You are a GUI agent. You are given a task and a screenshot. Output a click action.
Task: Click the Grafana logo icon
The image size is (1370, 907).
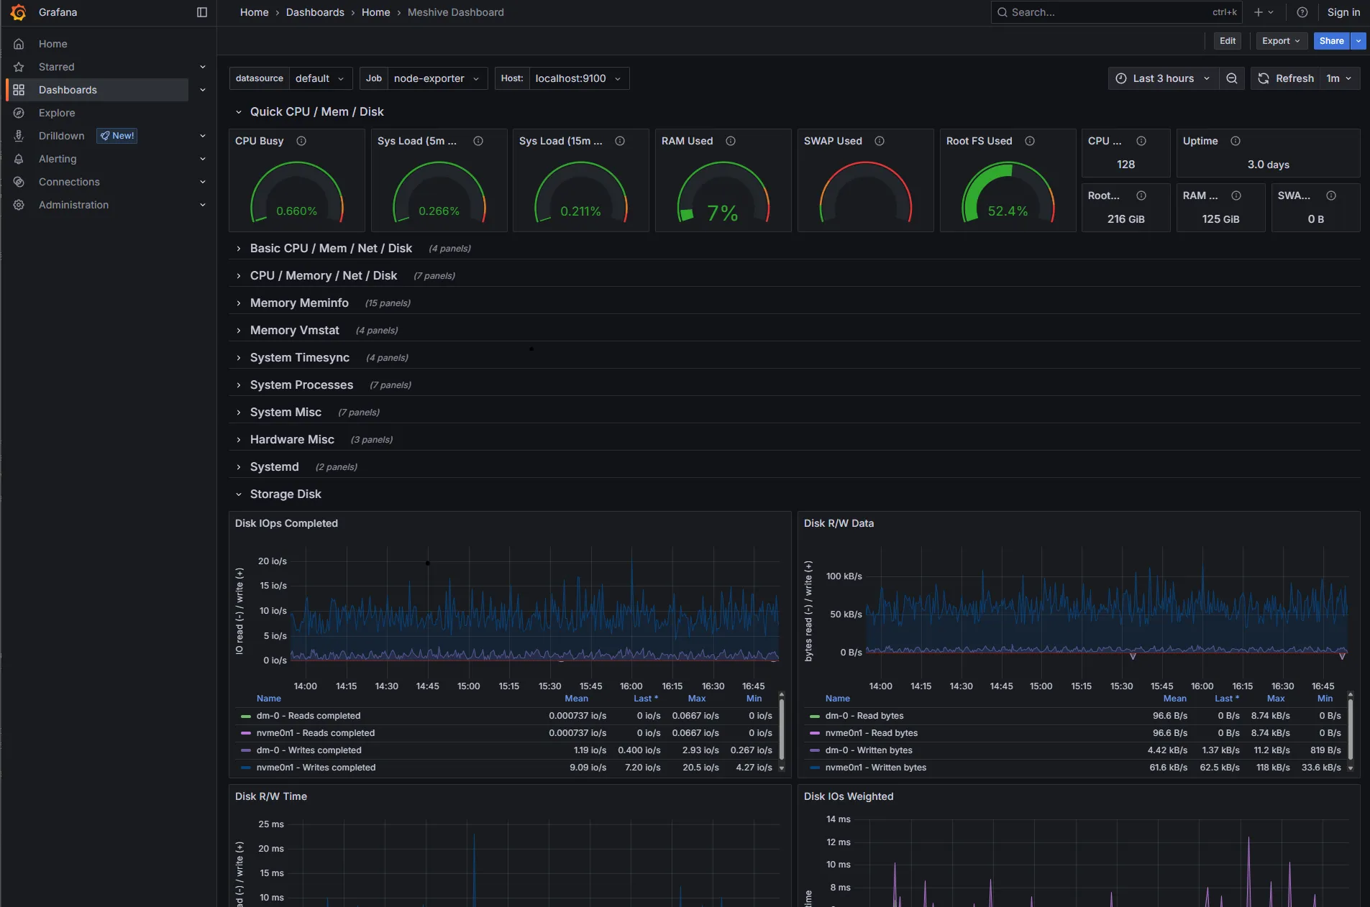click(19, 12)
